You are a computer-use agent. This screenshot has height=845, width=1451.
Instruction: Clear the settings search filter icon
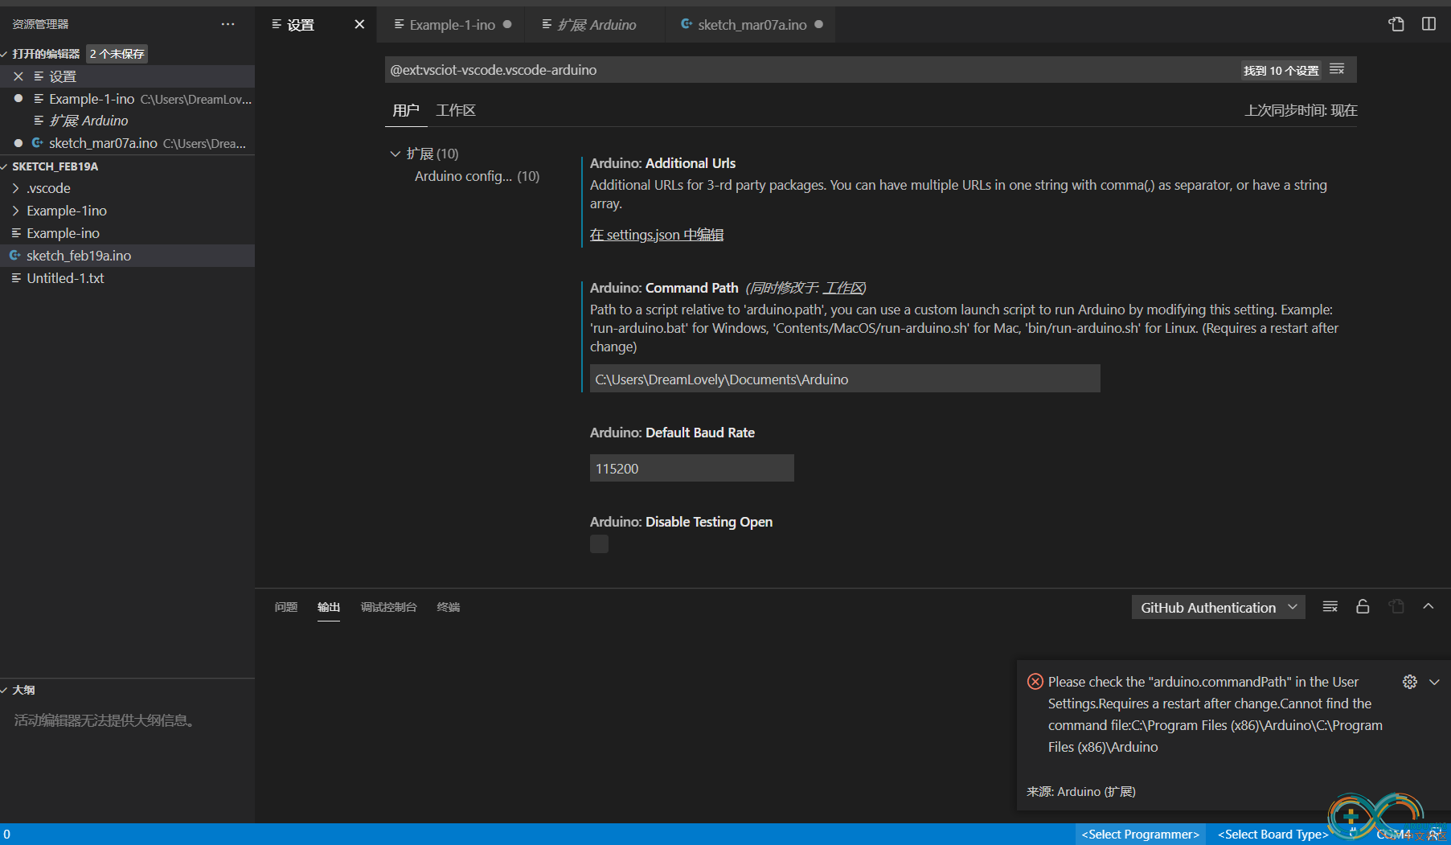pyautogui.click(x=1337, y=70)
